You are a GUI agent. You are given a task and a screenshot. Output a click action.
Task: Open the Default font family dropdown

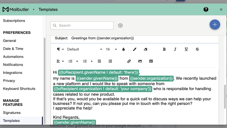point(85,49)
